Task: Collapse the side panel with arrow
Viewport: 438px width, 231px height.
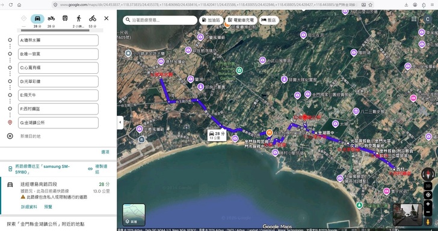Action: coord(120,122)
